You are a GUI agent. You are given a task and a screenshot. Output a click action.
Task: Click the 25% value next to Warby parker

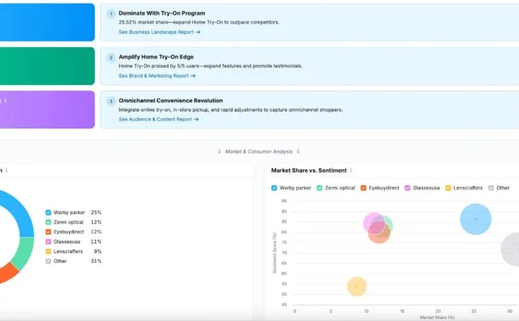(x=96, y=213)
